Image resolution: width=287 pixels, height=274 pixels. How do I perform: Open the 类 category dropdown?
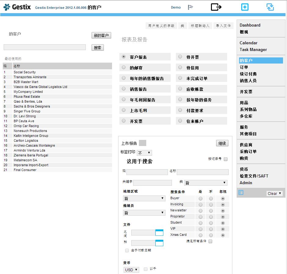pos(206,183)
